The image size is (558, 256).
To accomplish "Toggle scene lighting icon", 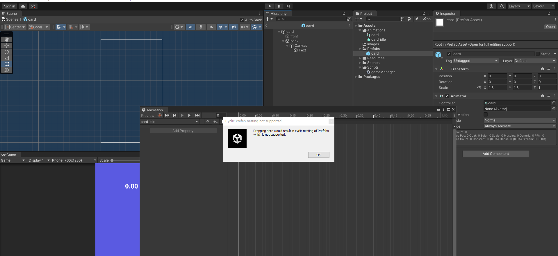I will click(x=201, y=27).
